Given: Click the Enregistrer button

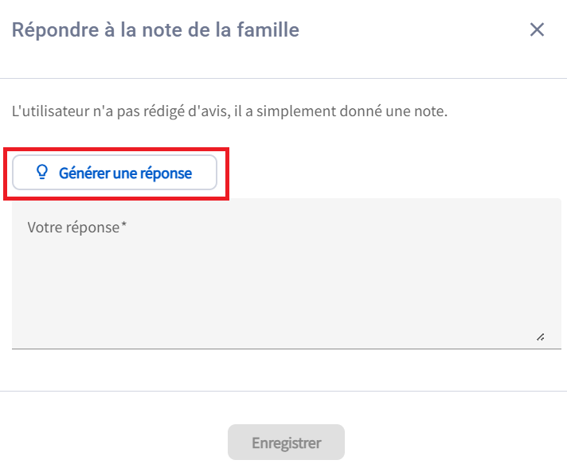Looking at the screenshot, I should click(x=286, y=443).
